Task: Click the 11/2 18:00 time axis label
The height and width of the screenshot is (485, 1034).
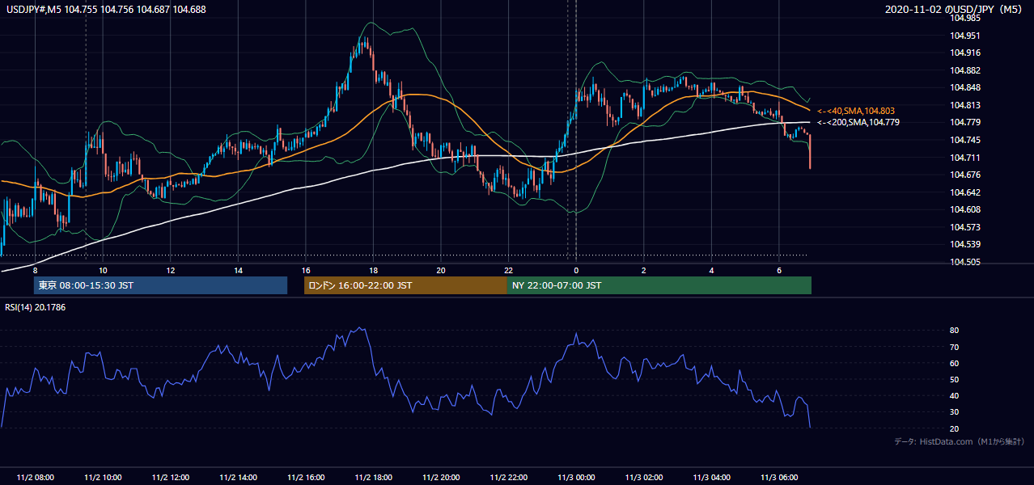Action: pyautogui.click(x=373, y=478)
